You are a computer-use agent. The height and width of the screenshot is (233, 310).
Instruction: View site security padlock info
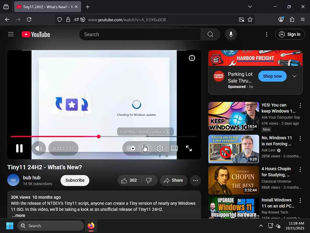click(x=68, y=19)
